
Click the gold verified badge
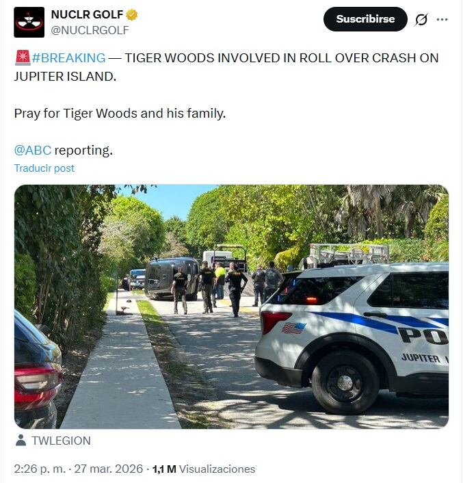tap(132, 15)
